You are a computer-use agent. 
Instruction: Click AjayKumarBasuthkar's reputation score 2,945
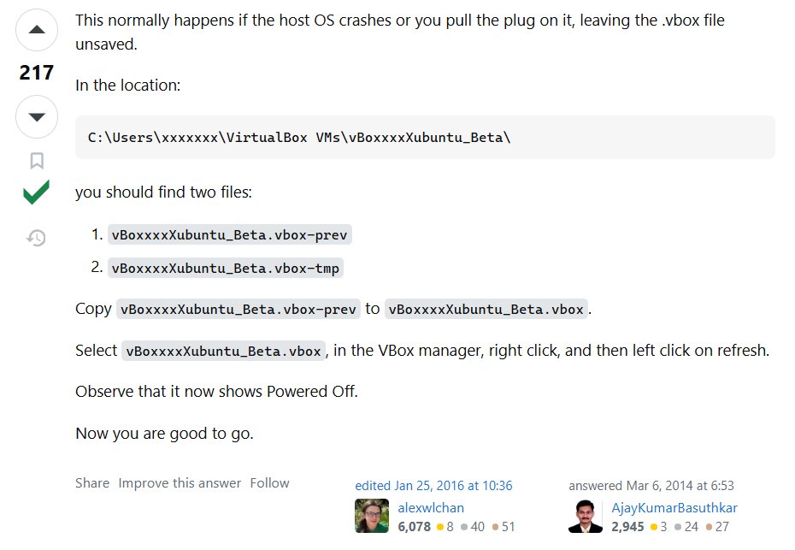pyautogui.click(x=628, y=527)
